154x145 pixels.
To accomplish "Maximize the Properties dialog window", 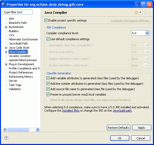I will point(144,4).
